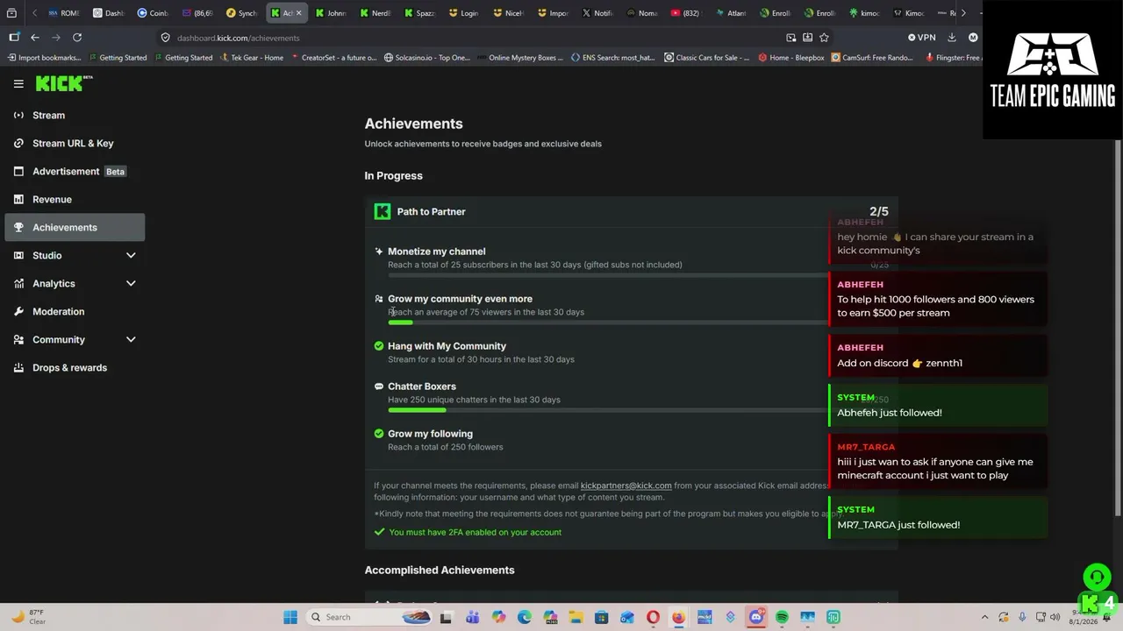The height and width of the screenshot is (631, 1123).
Task: Open the 'Classic Cars for Sale' bookmark
Action: tap(707, 58)
